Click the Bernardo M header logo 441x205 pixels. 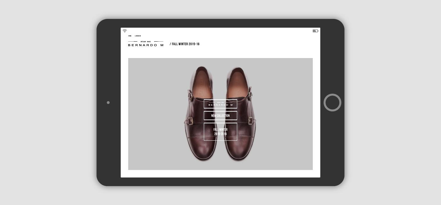click(x=146, y=45)
